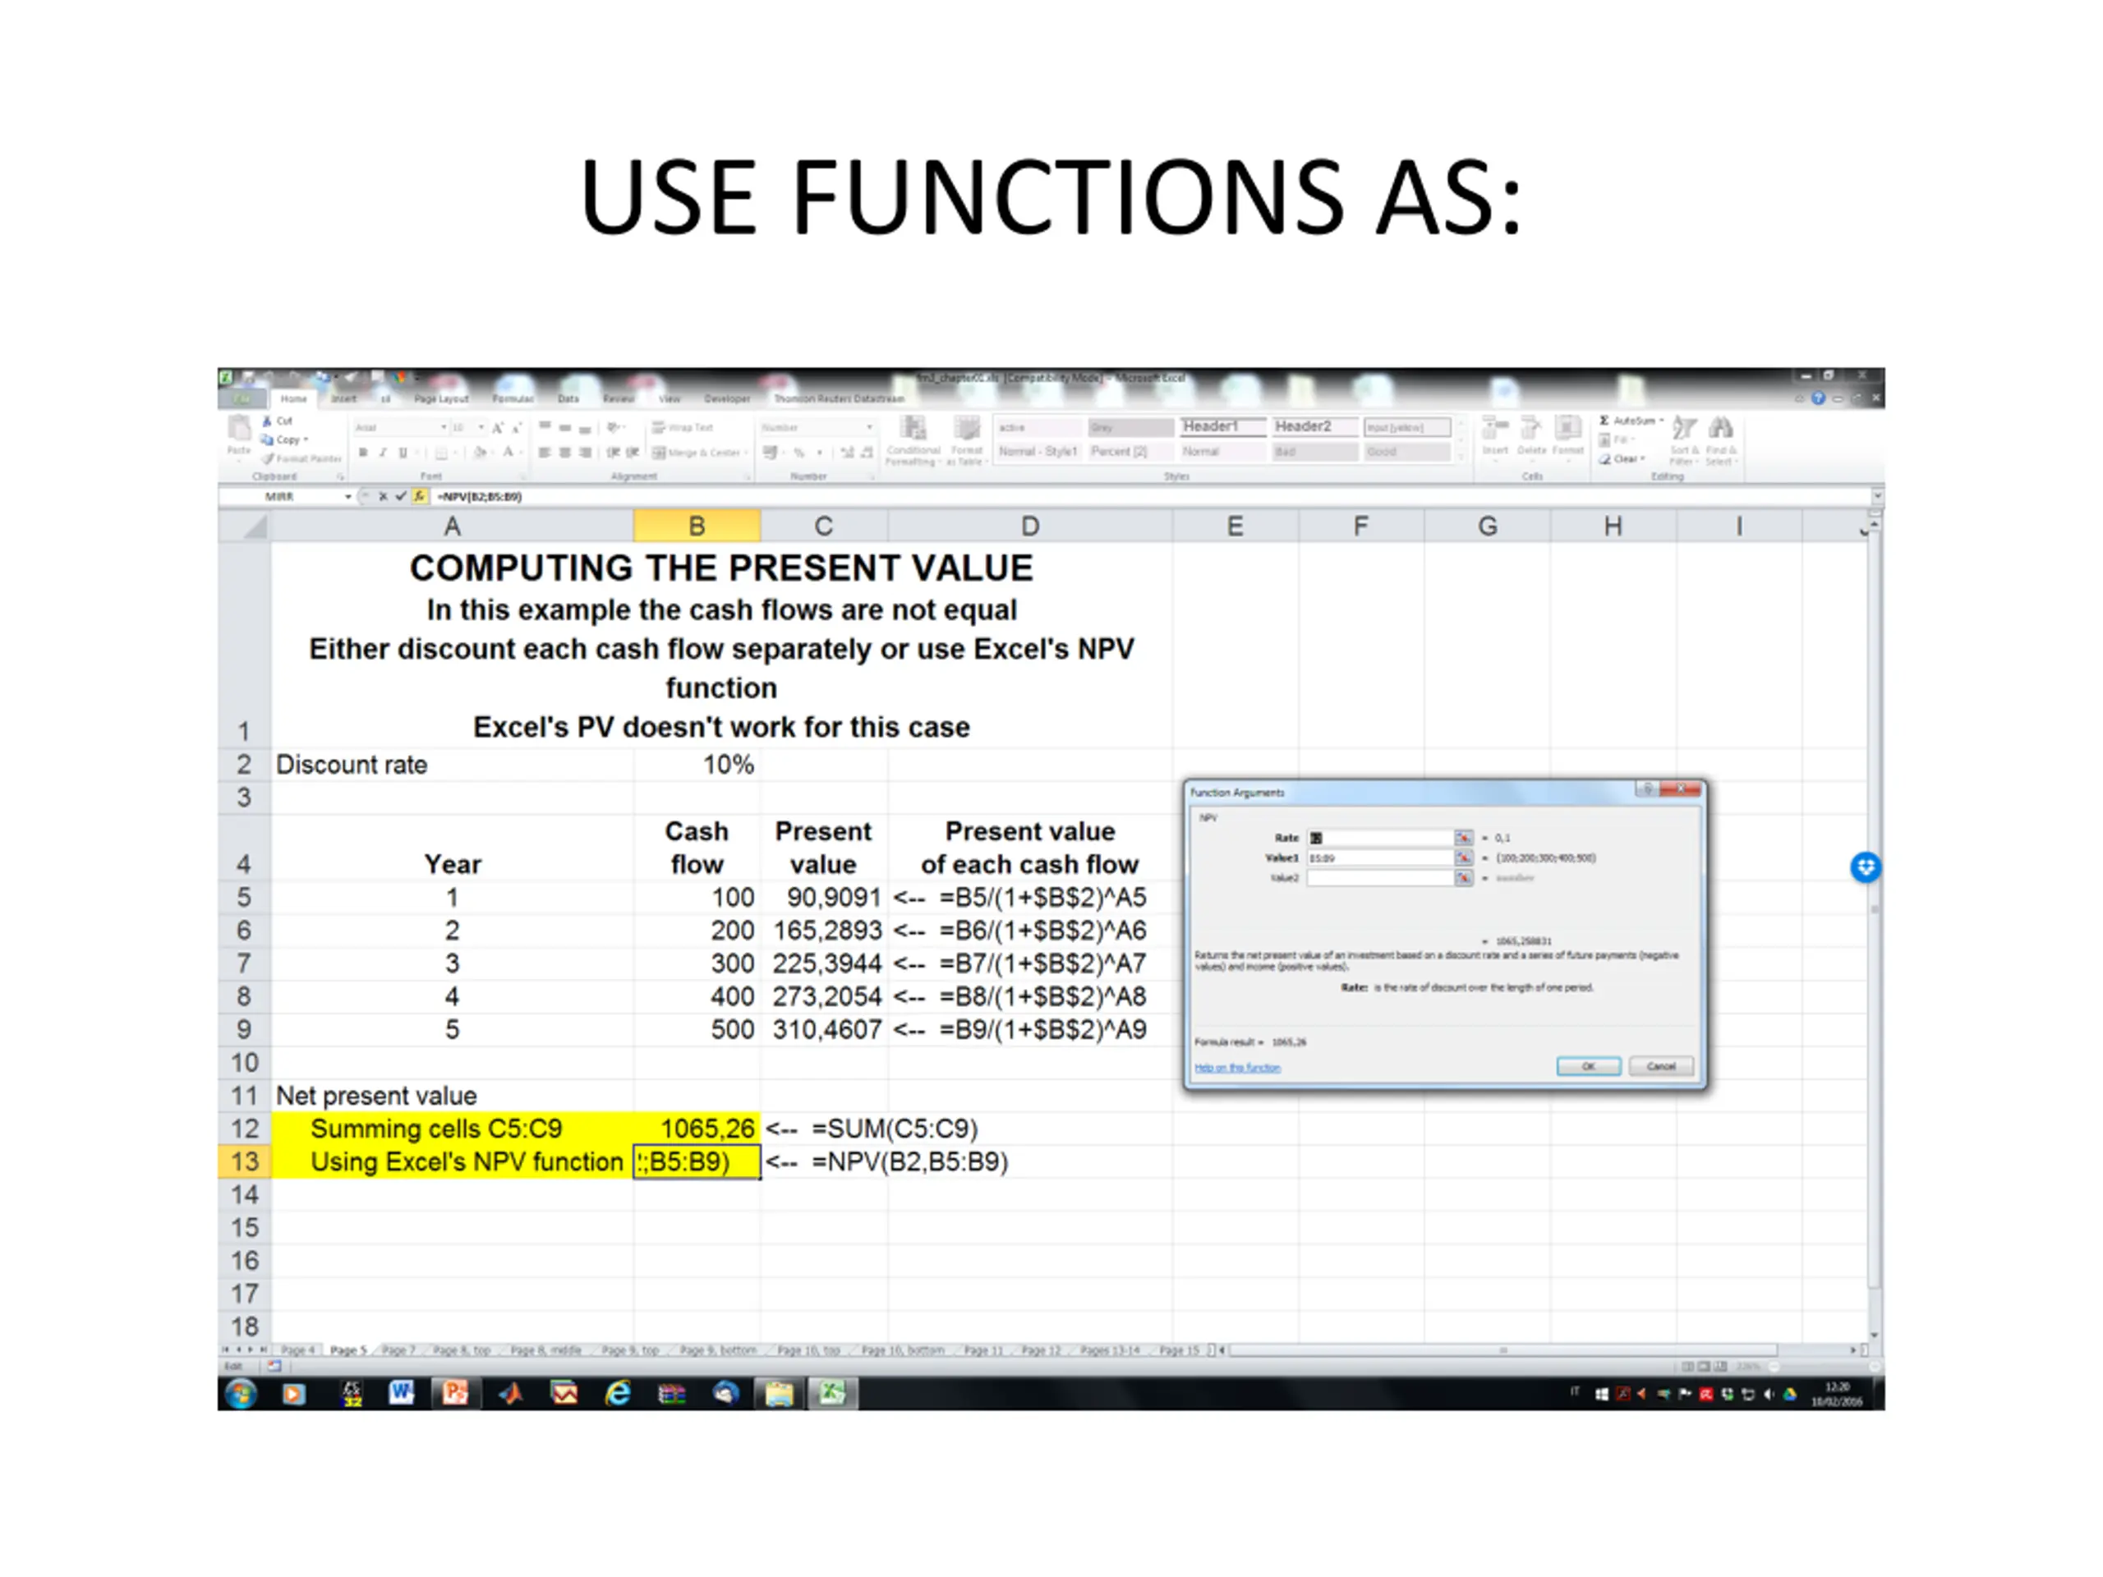Toggle Align Text Left
Image resolution: width=2103 pixels, height=1577 pixels.
tap(544, 453)
